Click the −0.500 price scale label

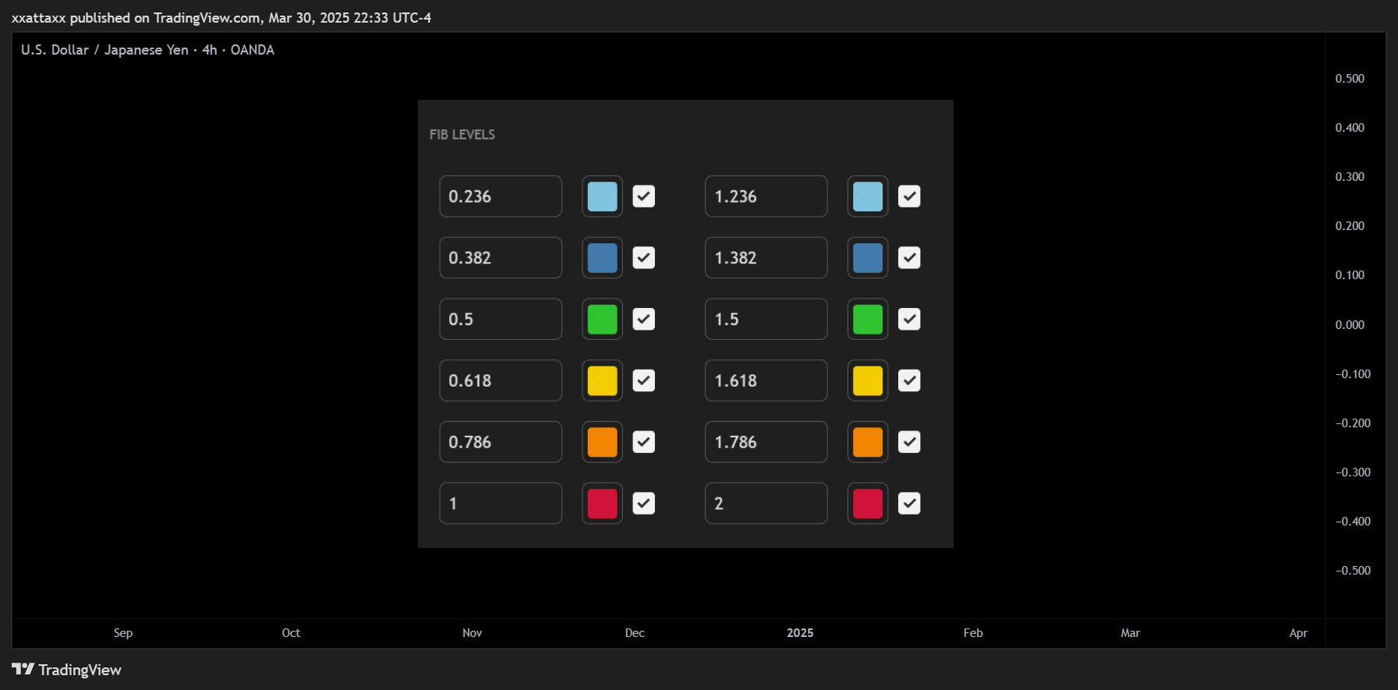click(x=1353, y=571)
